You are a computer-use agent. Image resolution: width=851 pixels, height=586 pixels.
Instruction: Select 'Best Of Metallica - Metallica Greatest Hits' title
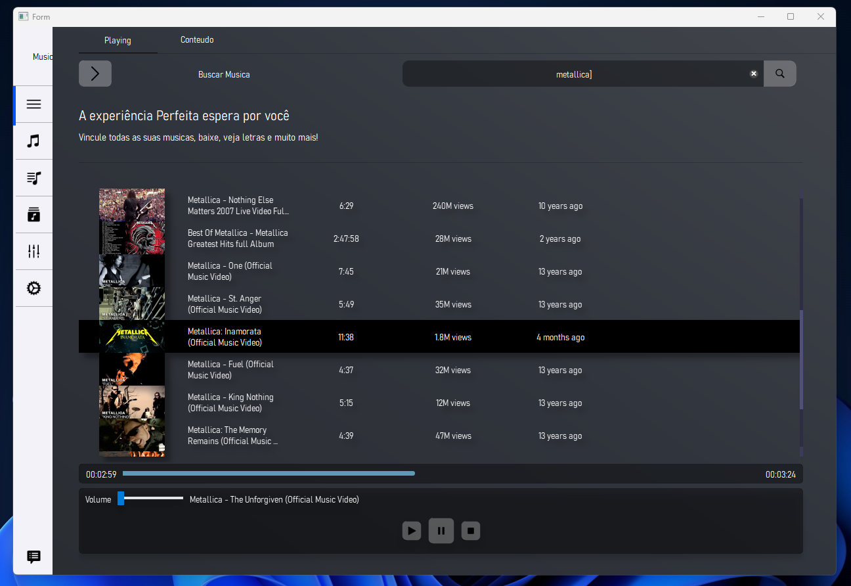238,238
